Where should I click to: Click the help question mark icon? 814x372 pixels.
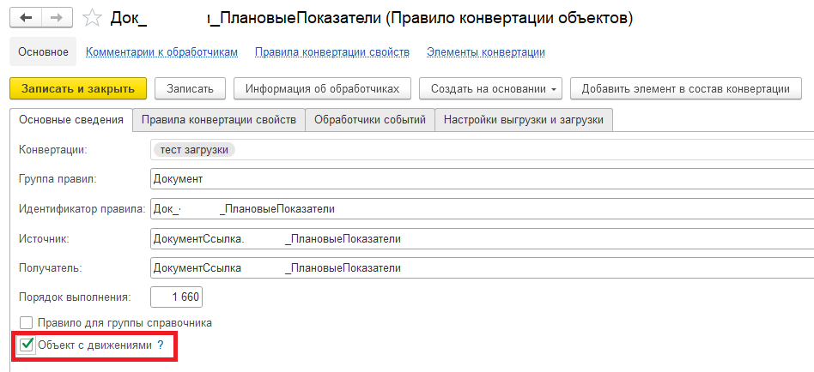pos(160,345)
